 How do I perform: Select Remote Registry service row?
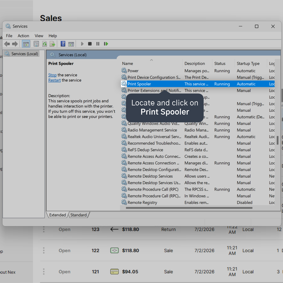pyautogui.click(x=198, y=203)
